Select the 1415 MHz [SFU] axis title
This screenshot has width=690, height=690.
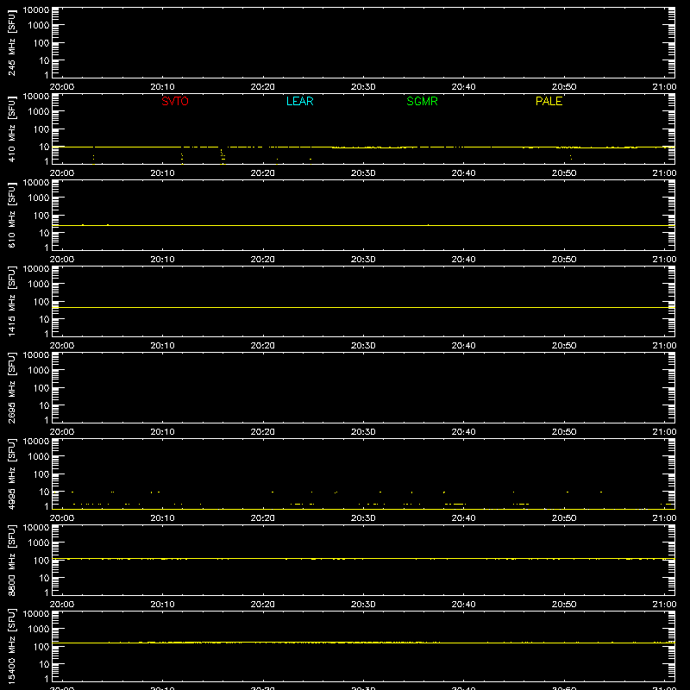click(x=11, y=301)
